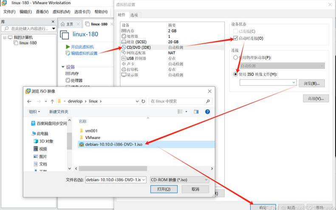Open the 帮助(H) menu
This screenshot has height=210, width=336.
(101, 12)
